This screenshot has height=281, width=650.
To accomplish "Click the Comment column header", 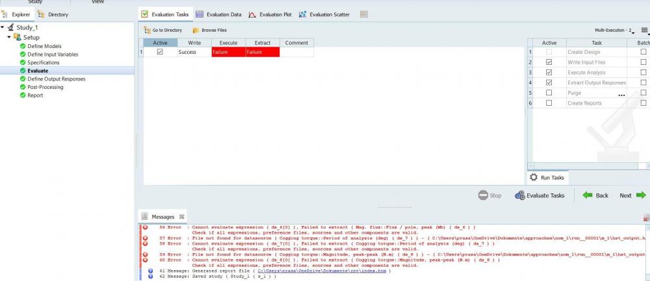I will [x=296, y=43].
